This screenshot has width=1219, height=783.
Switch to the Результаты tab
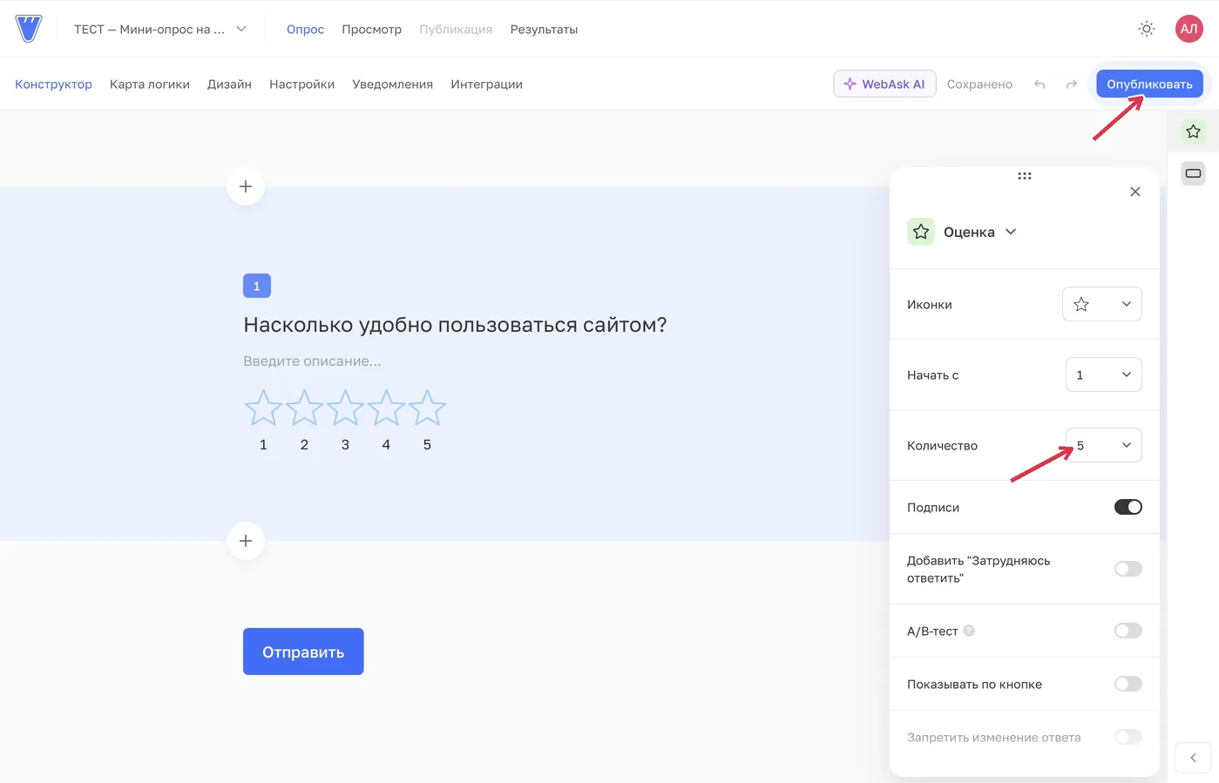click(544, 29)
